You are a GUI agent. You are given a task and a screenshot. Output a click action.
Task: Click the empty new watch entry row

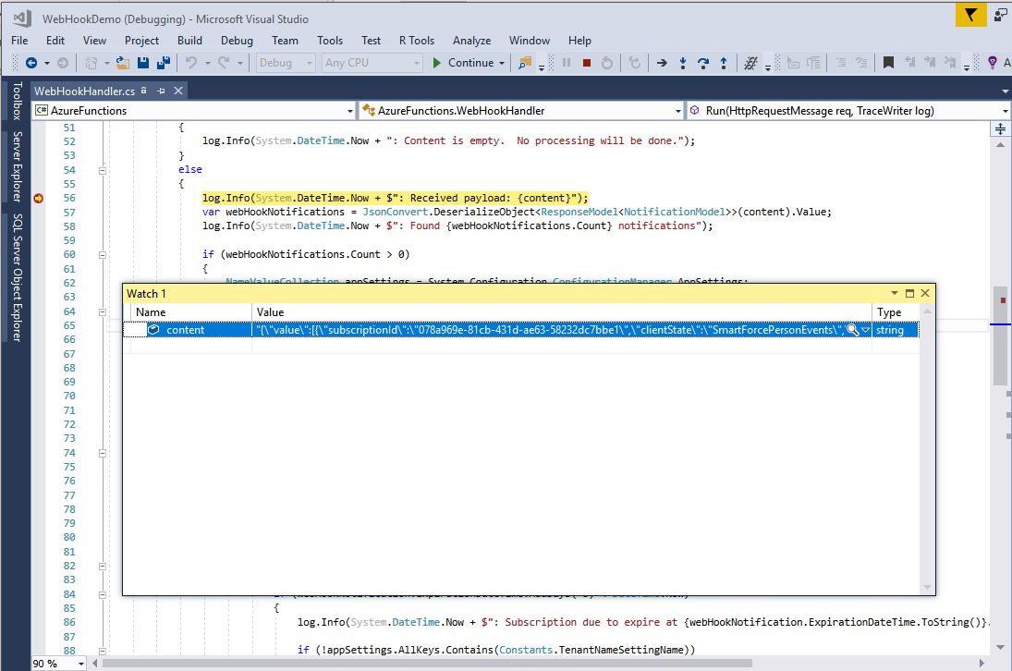[x=521, y=346]
